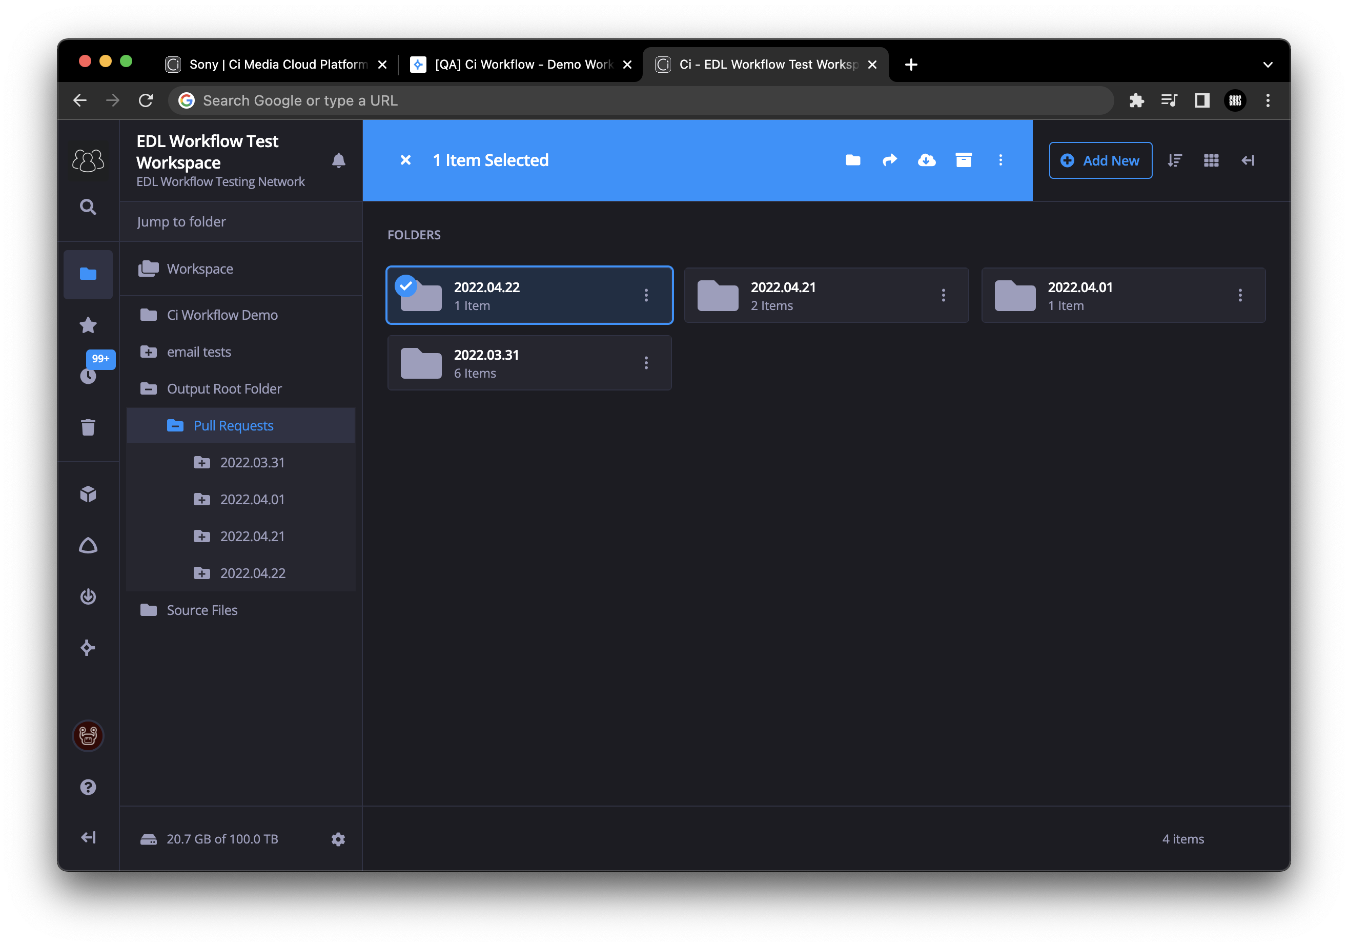This screenshot has width=1348, height=947.
Task: Open options menu for 2022.04.21 folder card
Action: [944, 295]
